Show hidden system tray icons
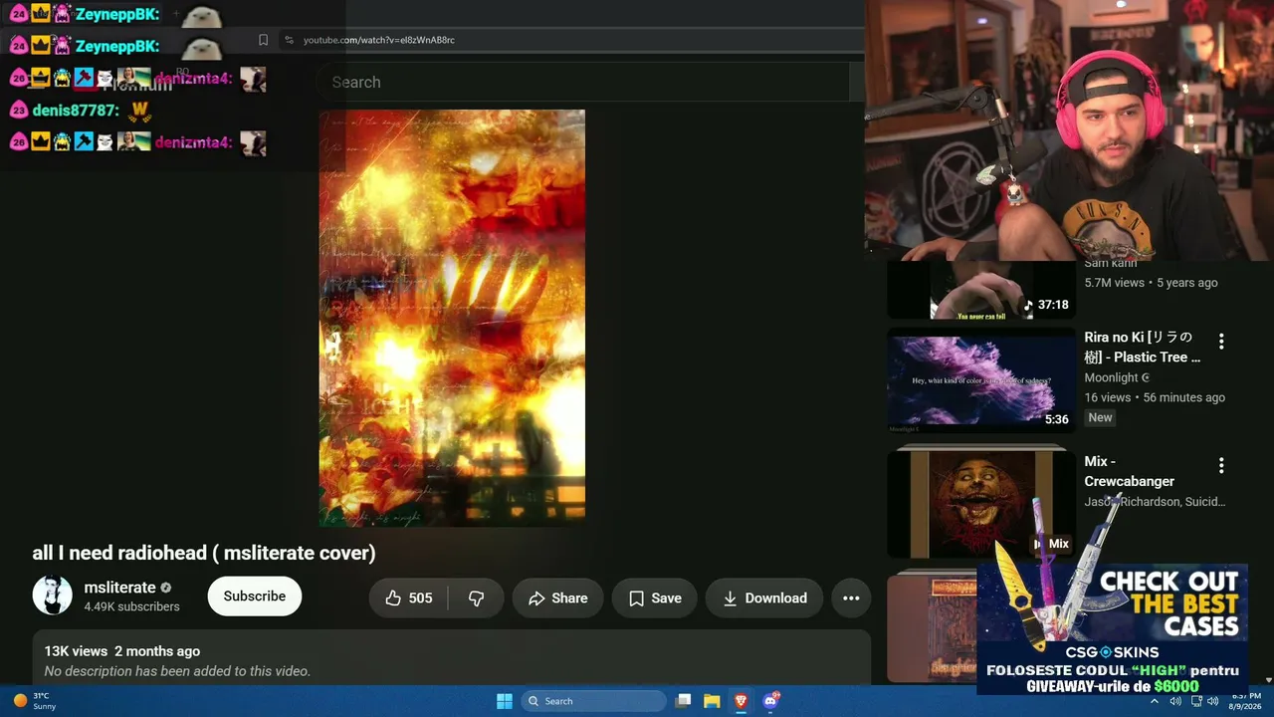The height and width of the screenshot is (717, 1274). point(1155,701)
